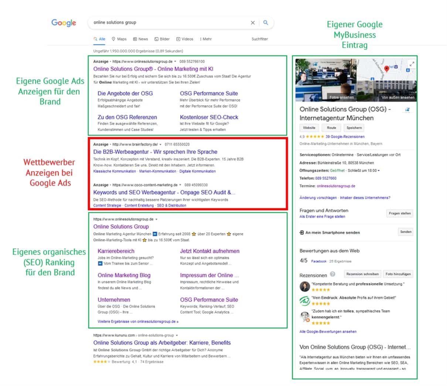
Task: Switch to the Videos tab
Action: click(185, 39)
